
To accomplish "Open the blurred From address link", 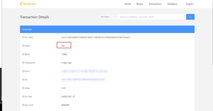I will tap(85, 71).
